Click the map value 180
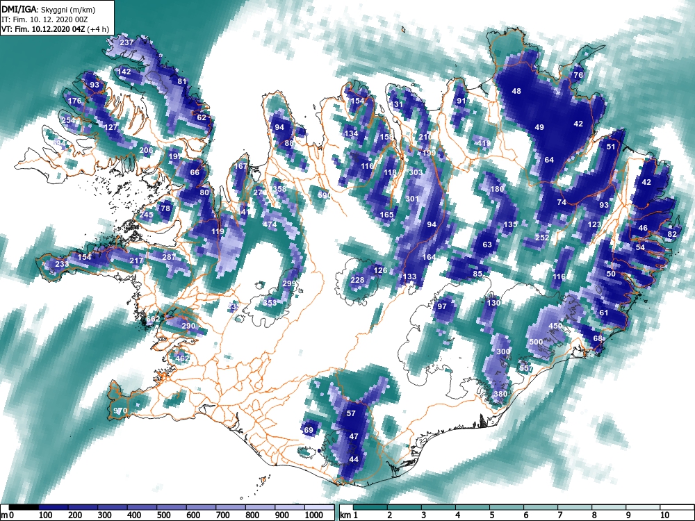The height and width of the screenshot is (521, 695). click(497, 189)
